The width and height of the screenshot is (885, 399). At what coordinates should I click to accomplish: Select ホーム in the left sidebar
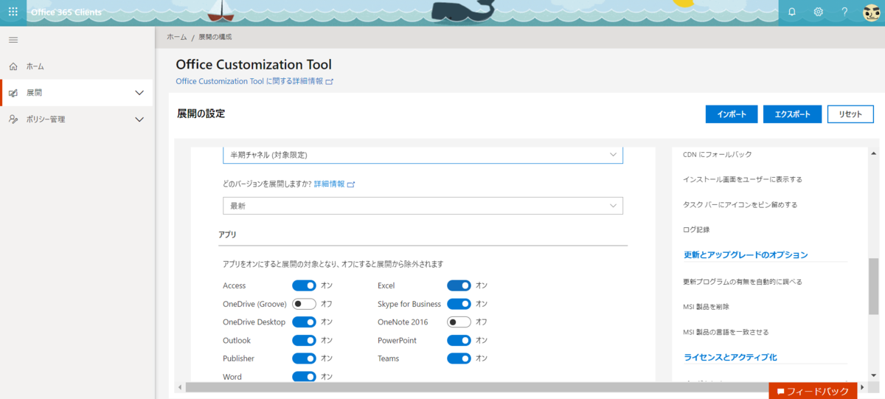35,66
